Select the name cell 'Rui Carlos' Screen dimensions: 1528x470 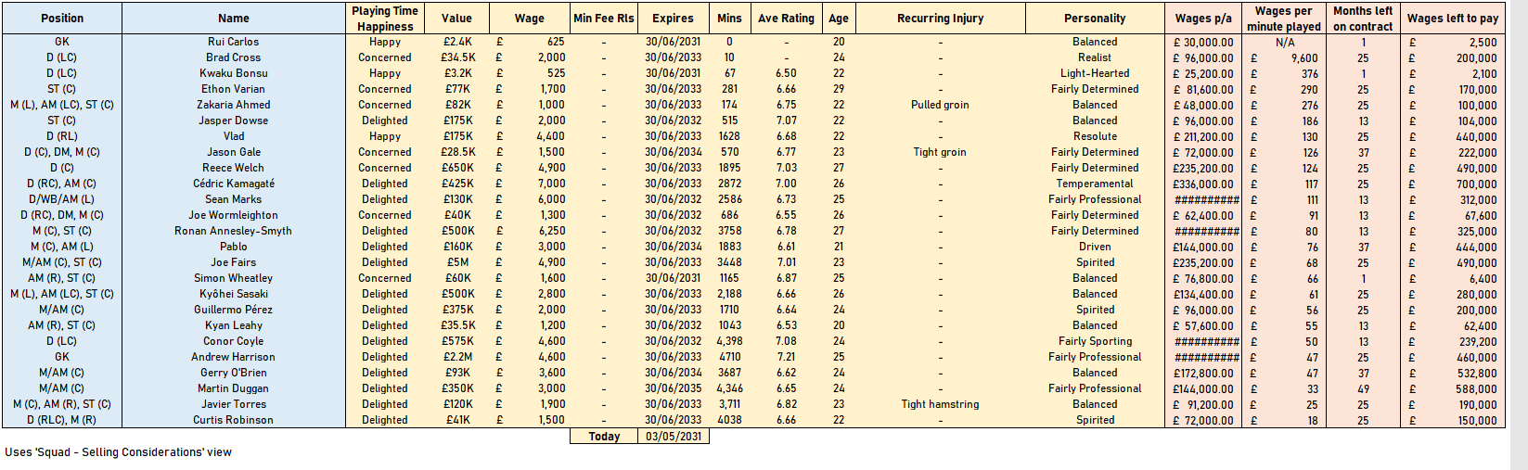pyautogui.click(x=234, y=42)
